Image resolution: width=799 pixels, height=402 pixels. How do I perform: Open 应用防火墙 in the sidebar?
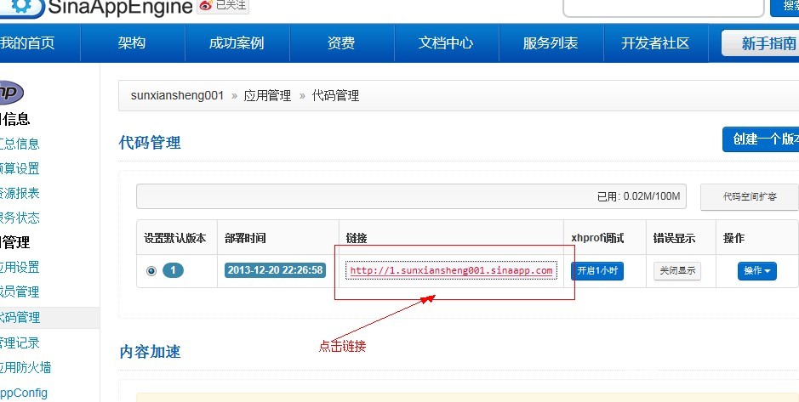point(26,367)
